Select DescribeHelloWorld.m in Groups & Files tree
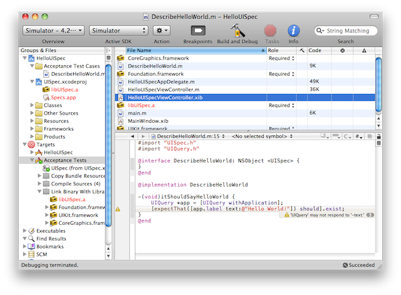The height and width of the screenshot is (295, 401). 74,74
